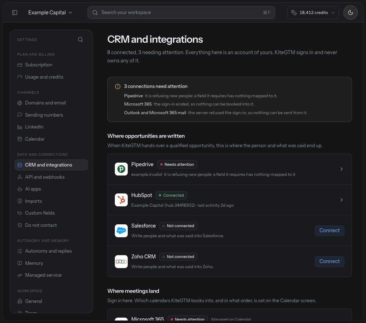This screenshot has height=323, width=366.
Task: Click Outlook and Microsoft 365 mail banner line
Action: [x=215, y=112]
